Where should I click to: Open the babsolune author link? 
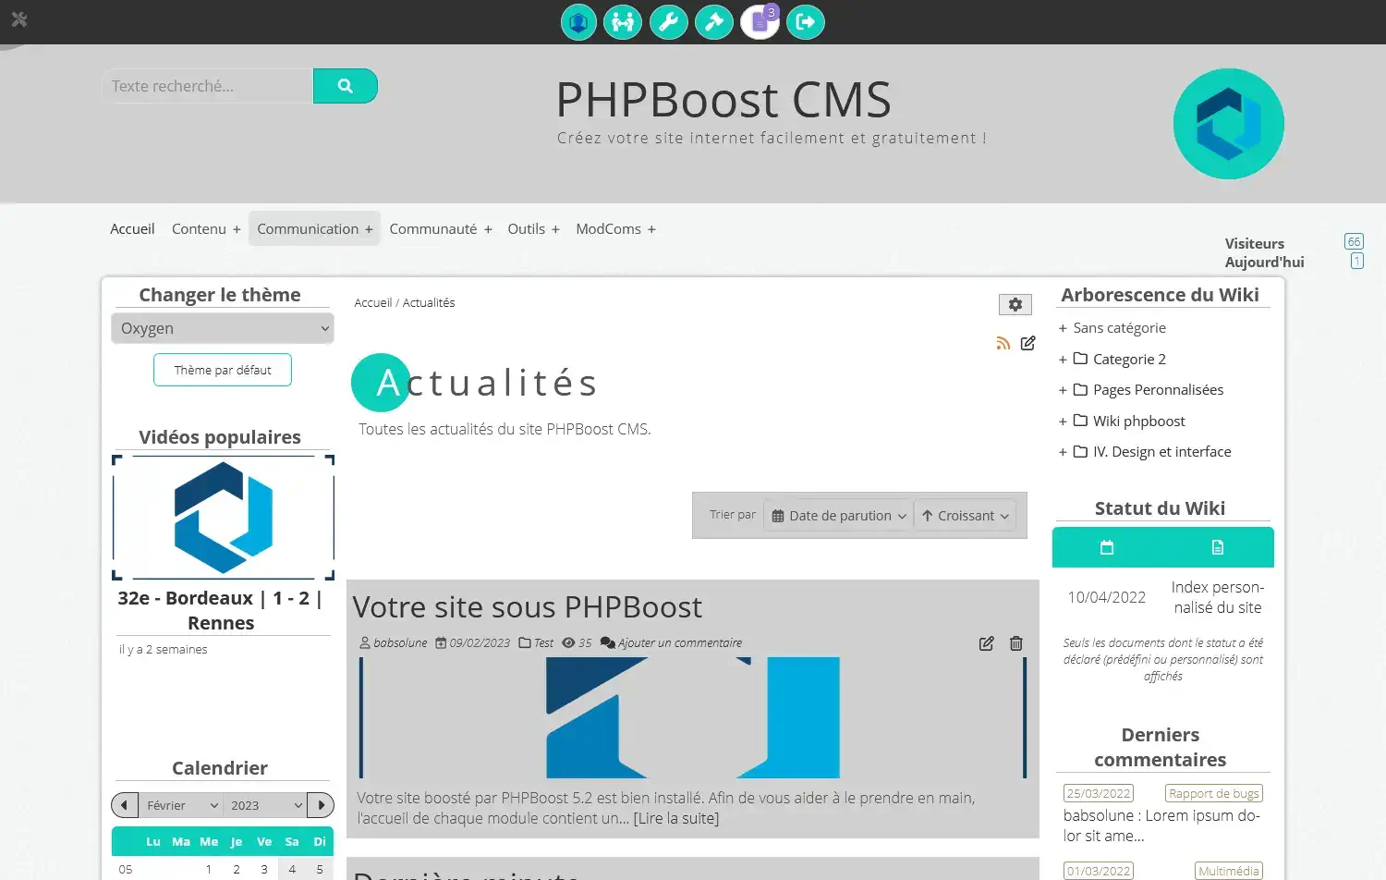click(x=400, y=643)
